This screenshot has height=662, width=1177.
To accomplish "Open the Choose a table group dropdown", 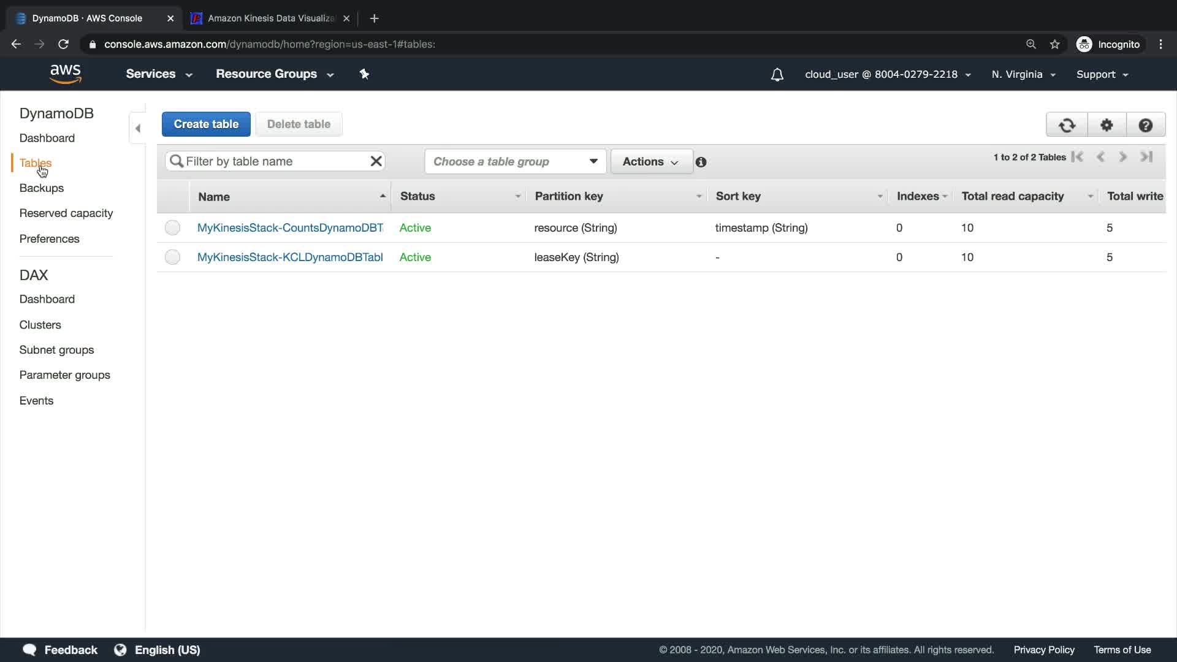I will (515, 162).
